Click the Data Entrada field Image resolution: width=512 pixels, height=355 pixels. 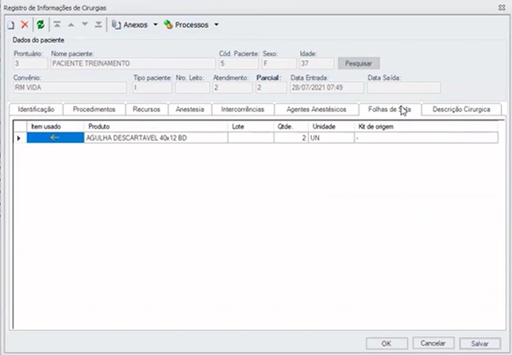(x=327, y=87)
